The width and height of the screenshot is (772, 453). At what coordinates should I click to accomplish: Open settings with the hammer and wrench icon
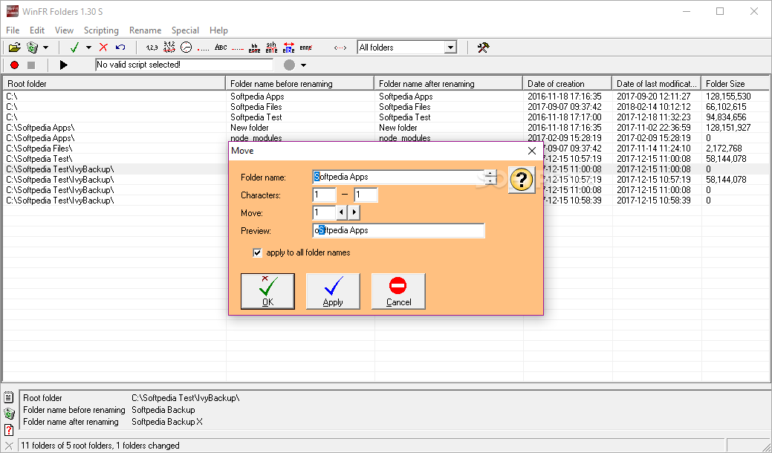click(483, 48)
